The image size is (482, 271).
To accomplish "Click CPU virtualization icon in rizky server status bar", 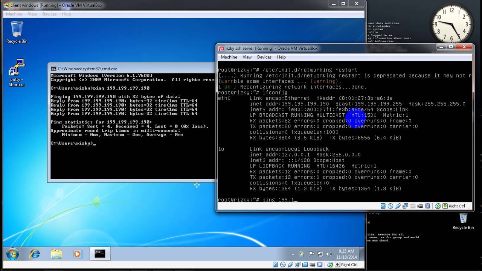I will pos(427,206).
